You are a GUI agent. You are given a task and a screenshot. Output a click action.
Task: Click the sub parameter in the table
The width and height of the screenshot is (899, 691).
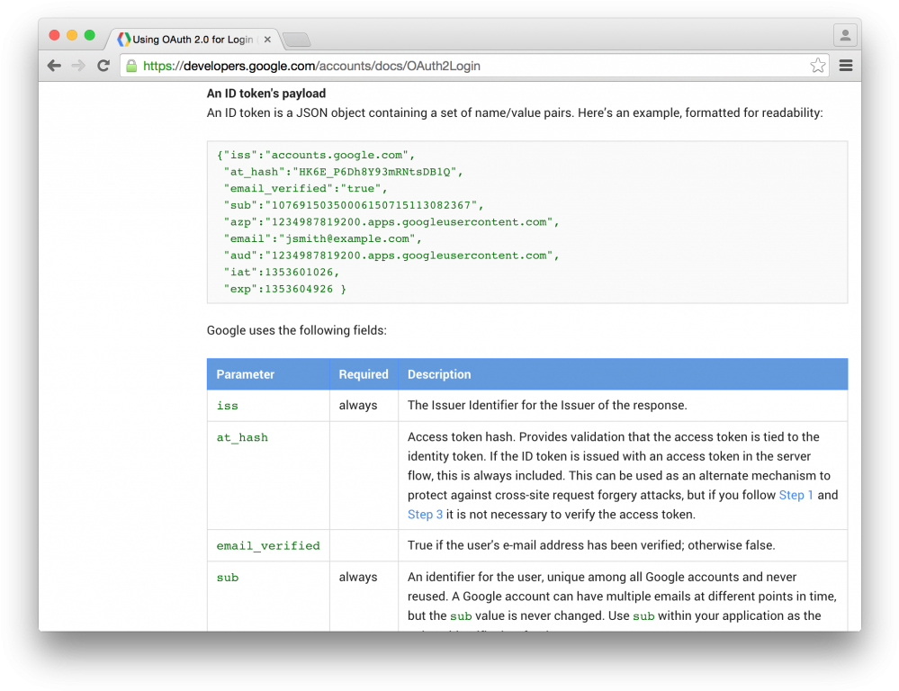(227, 577)
